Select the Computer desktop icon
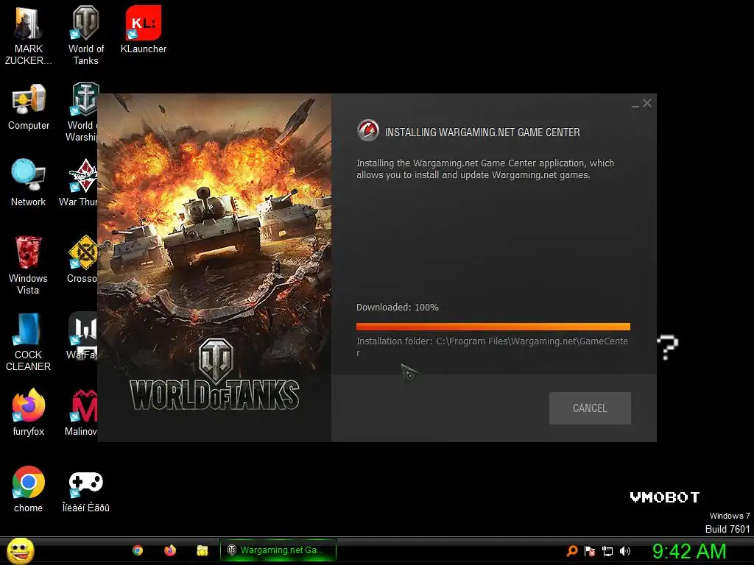This screenshot has height=565, width=754. point(29,107)
